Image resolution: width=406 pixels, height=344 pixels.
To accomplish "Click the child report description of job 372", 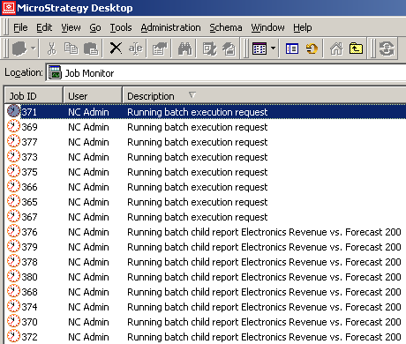I will tap(264, 337).
